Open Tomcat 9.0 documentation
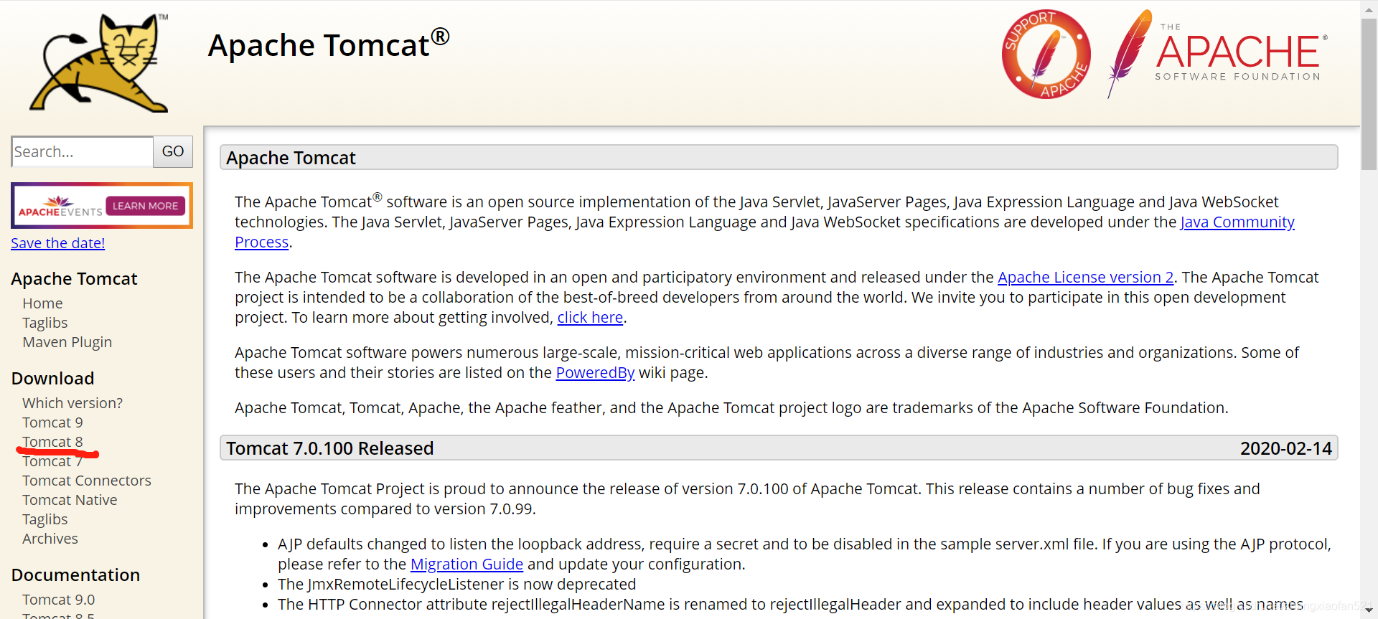This screenshot has height=619, width=1378. (x=59, y=600)
